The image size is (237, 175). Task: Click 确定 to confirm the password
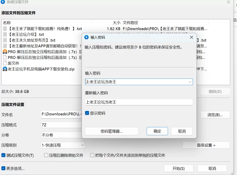coord(157,131)
